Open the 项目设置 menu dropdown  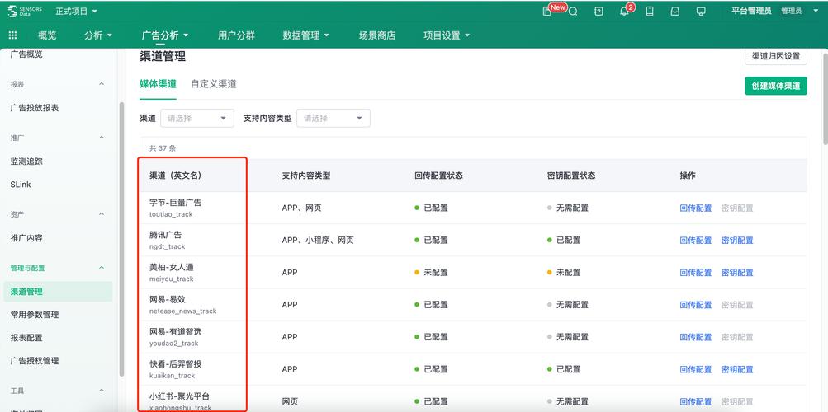447,35
